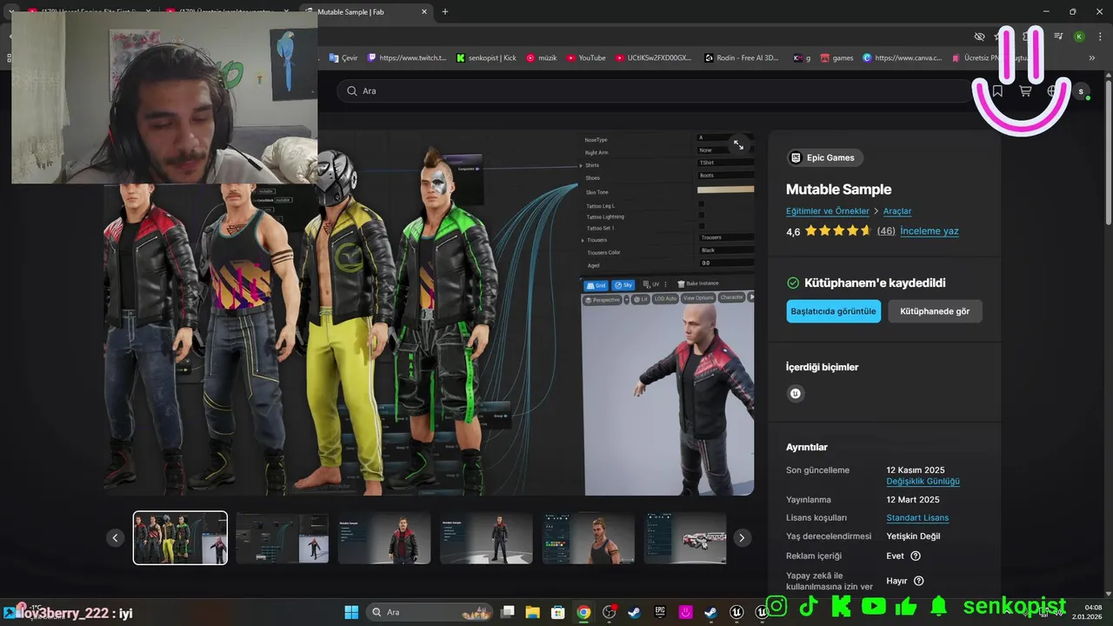Click the Chrome taskbar icon
The height and width of the screenshot is (626, 1113).
pos(583,612)
